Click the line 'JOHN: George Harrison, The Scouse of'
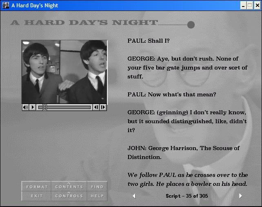The image size is (262, 207). pos(184,148)
